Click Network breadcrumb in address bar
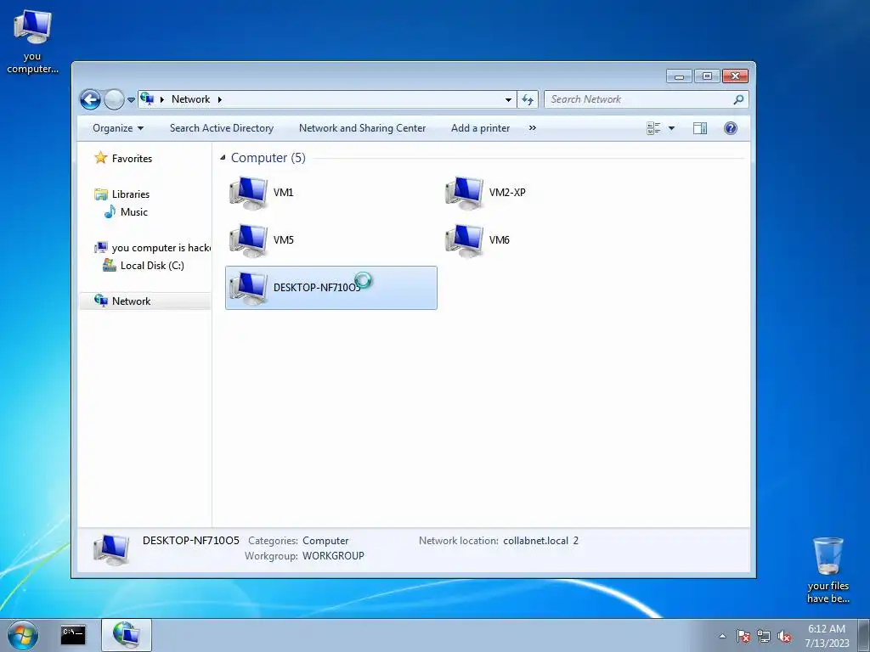Image resolution: width=870 pixels, height=652 pixels. [x=190, y=99]
